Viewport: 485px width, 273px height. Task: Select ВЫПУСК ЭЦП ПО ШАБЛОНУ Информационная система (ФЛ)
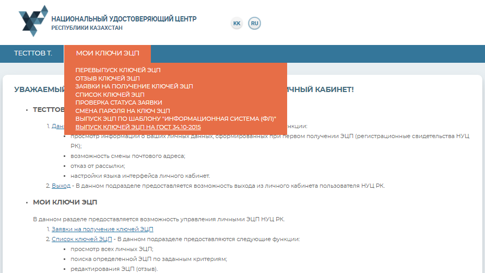tap(175, 119)
